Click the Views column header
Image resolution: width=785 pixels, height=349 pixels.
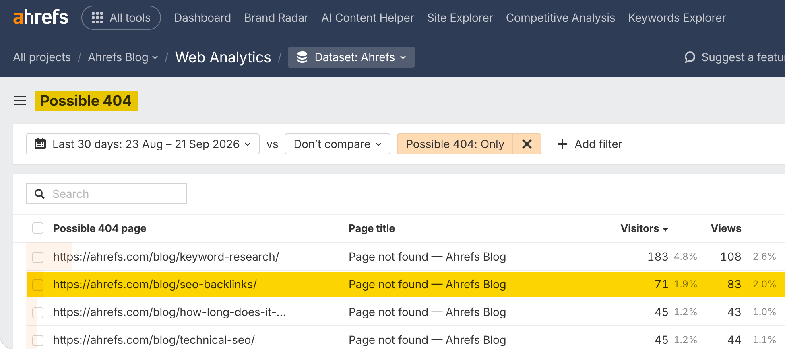726,228
